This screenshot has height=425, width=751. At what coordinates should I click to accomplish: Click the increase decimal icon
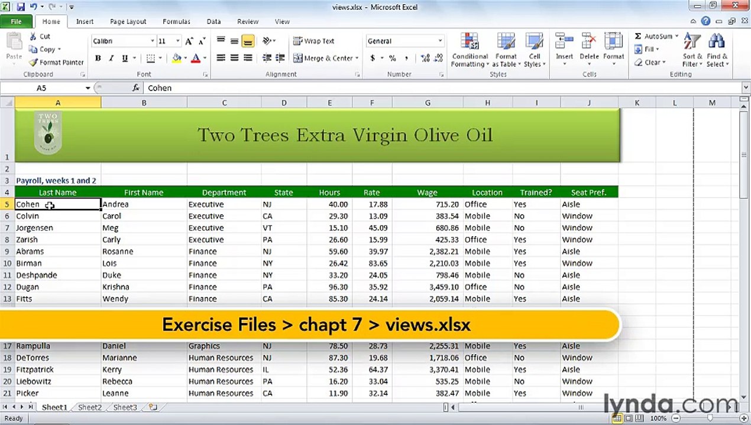(x=425, y=58)
